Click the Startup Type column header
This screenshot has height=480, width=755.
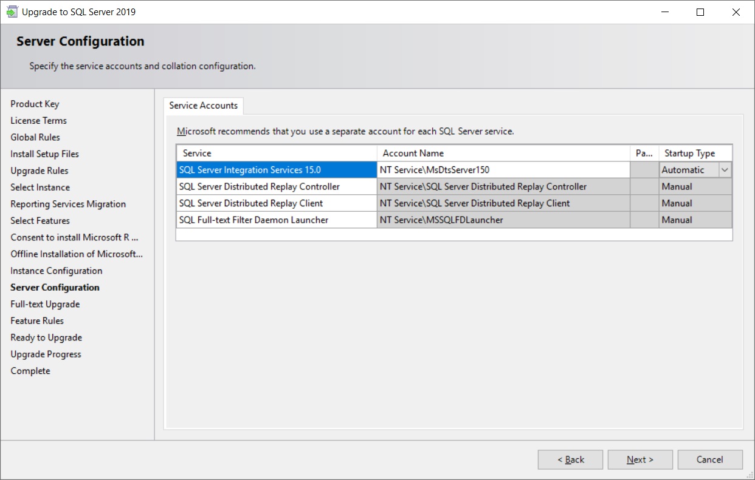click(x=695, y=153)
